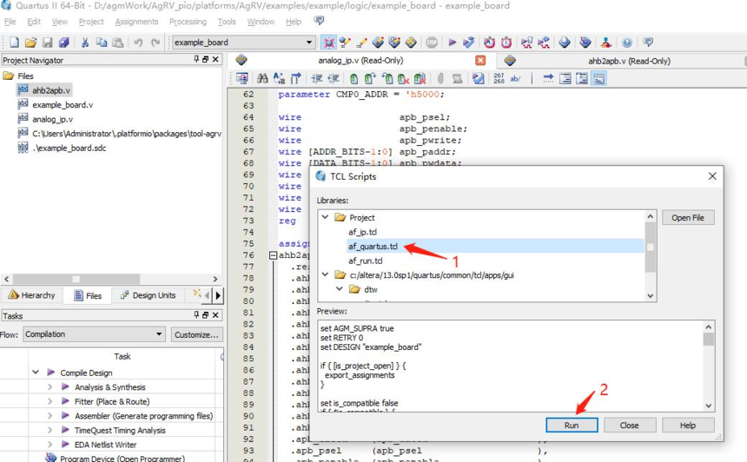747x462 pixels.
Task: Click the Save All icon
Action: (x=63, y=43)
